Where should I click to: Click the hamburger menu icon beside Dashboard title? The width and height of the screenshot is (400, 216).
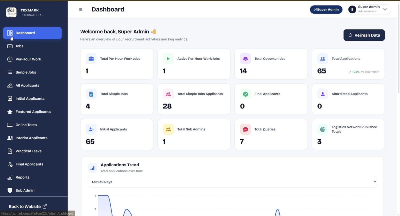click(81, 9)
